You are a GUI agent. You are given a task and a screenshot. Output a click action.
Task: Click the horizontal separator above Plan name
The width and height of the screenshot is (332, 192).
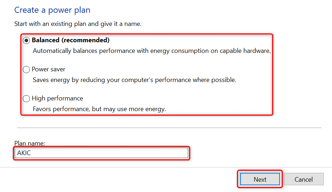click(x=169, y=128)
